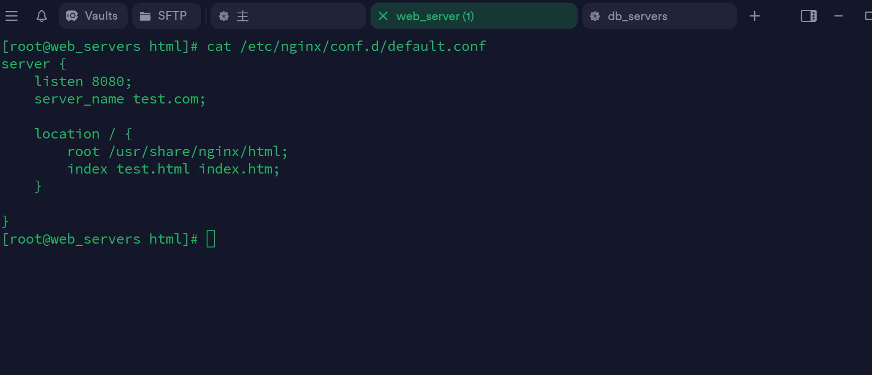Switch to the 主 tab
Viewport: 872px width, 375px height.
coord(288,16)
